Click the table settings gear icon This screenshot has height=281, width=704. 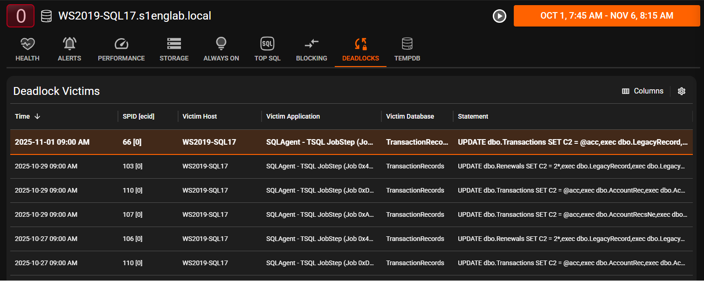681,91
